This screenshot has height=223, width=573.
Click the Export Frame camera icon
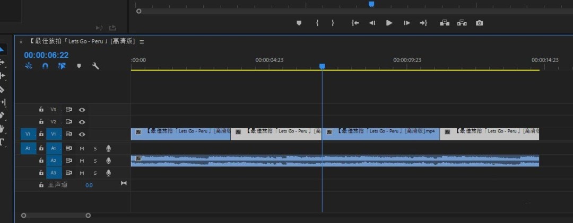click(480, 23)
